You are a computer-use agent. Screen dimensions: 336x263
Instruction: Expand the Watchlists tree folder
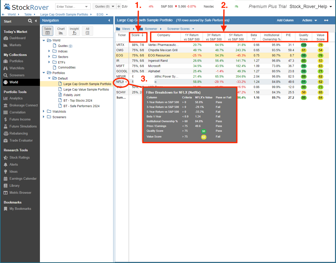point(44,111)
